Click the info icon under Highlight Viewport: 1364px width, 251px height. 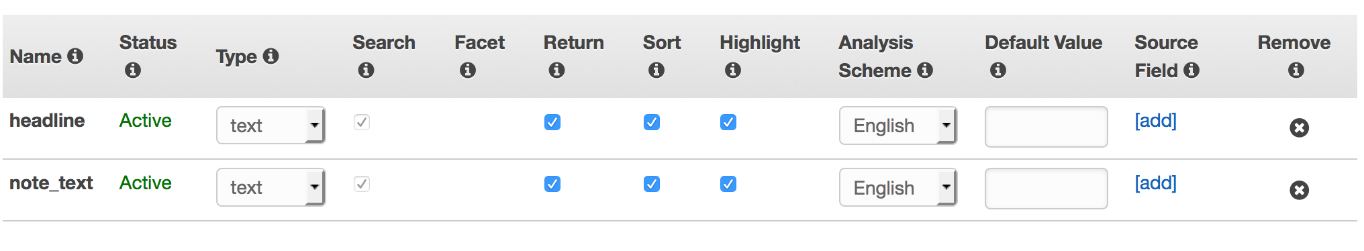point(733,70)
